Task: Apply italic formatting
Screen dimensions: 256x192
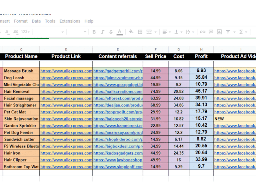Action: pyautogui.click(x=102, y=32)
